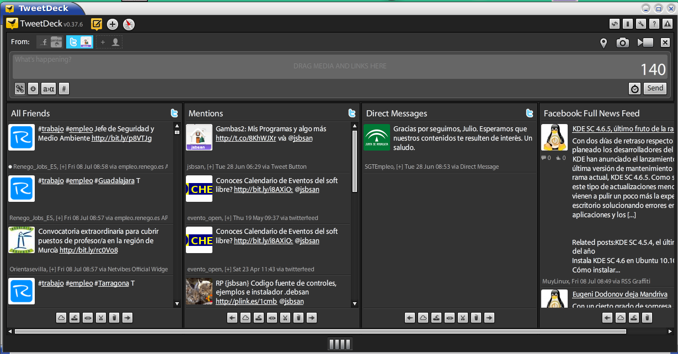Click the All Friends scrollbar thumb

(x=177, y=132)
